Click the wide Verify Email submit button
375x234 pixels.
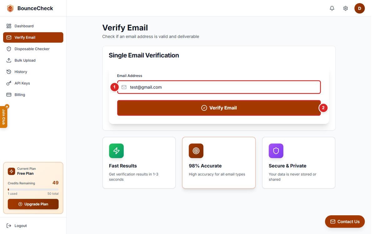tap(219, 108)
